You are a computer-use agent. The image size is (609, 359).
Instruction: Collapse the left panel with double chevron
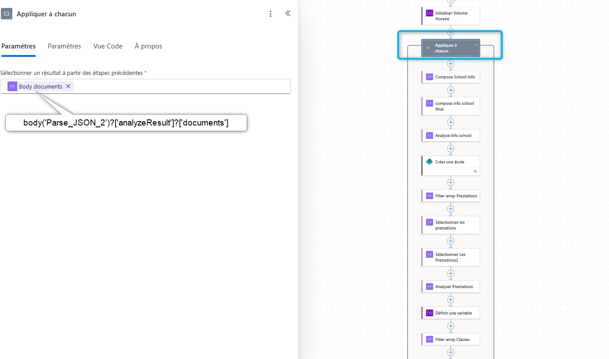click(x=288, y=13)
